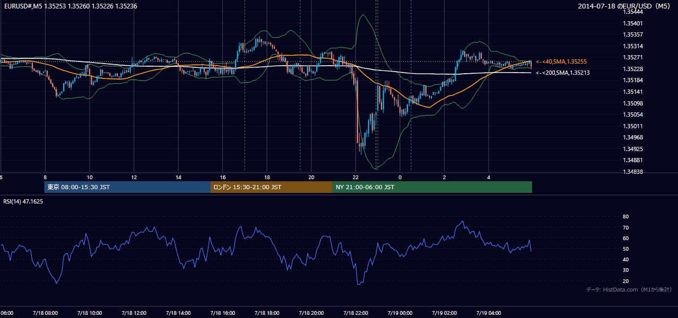Click price axis value 1.35141

click(633, 92)
